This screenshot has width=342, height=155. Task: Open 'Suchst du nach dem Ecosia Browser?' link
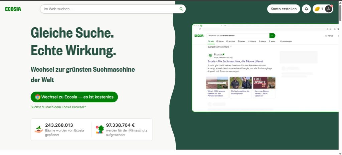coord(58,107)
